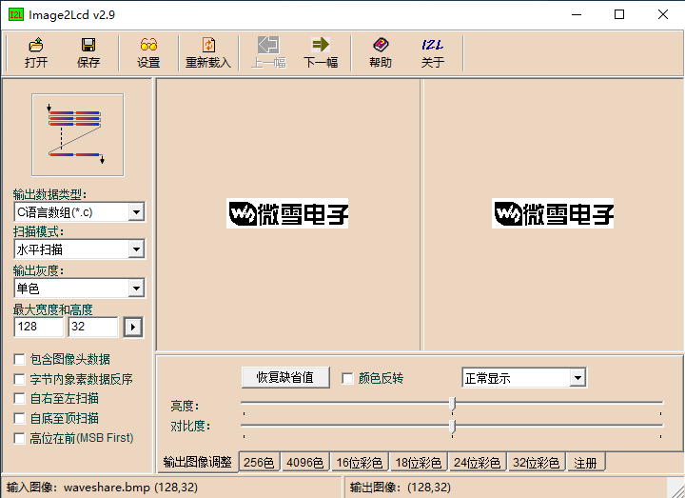Click the max height field showing 32

pyautogui.click(x=93, y=327)
